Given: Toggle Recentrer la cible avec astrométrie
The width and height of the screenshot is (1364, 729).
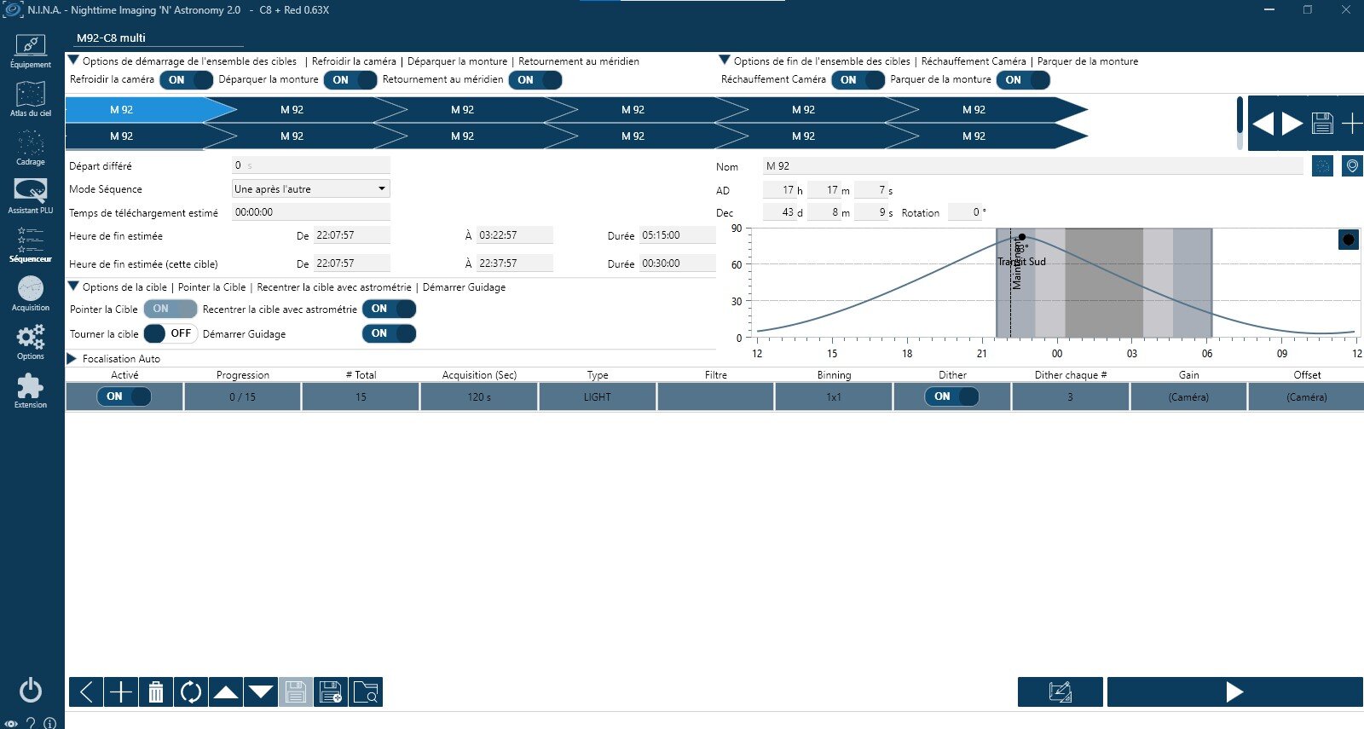Looking at the screenshot, I should pyautogui.click(x=390, y=309).
